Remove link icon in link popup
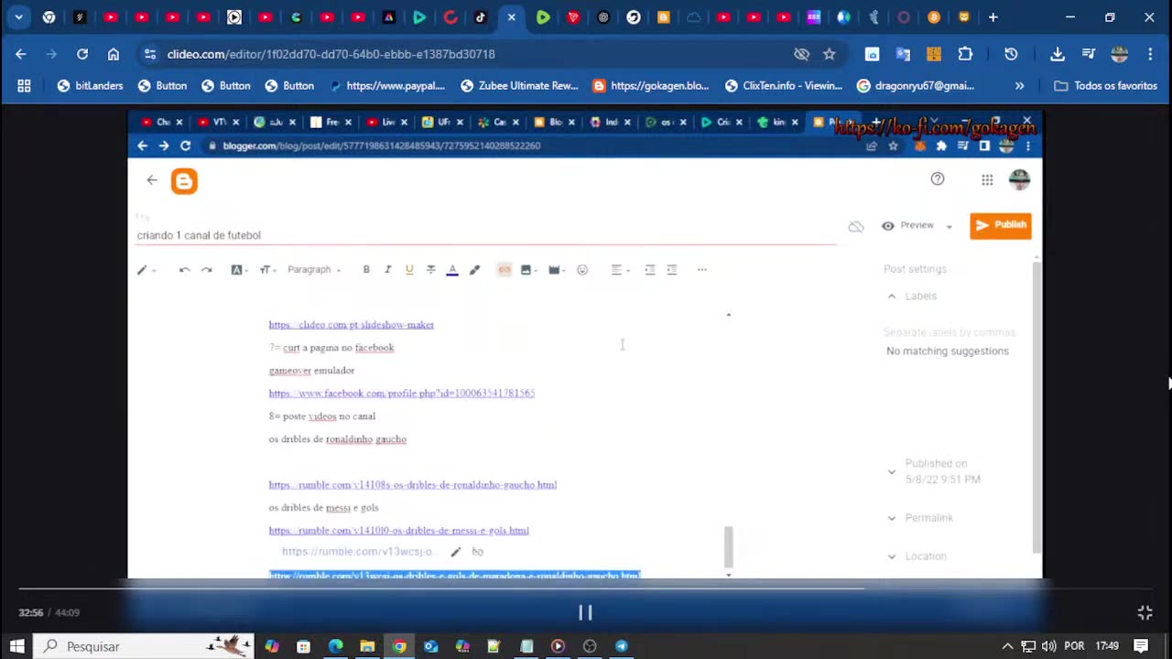The width and height of the screenshot is (1172, 659). point(477,552)
